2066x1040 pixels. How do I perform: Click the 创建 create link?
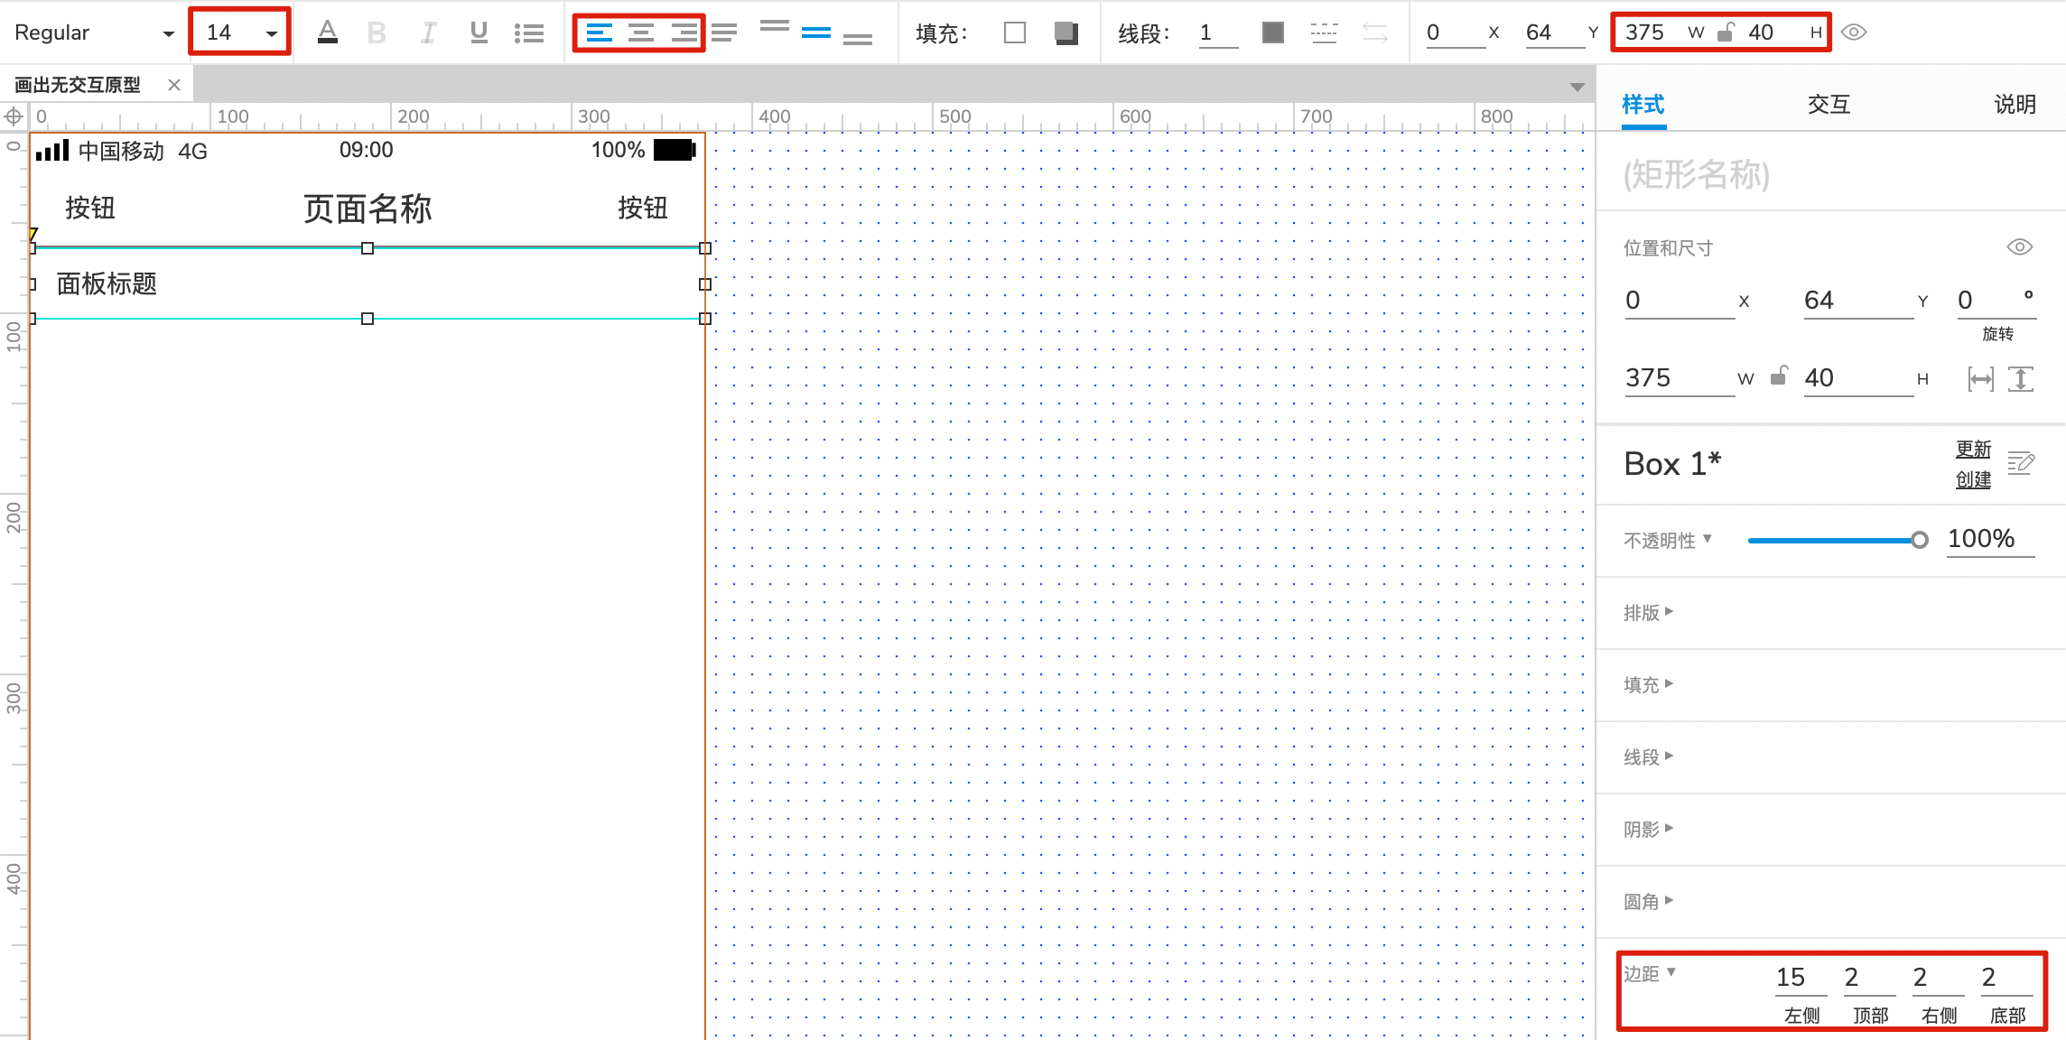1973,479
